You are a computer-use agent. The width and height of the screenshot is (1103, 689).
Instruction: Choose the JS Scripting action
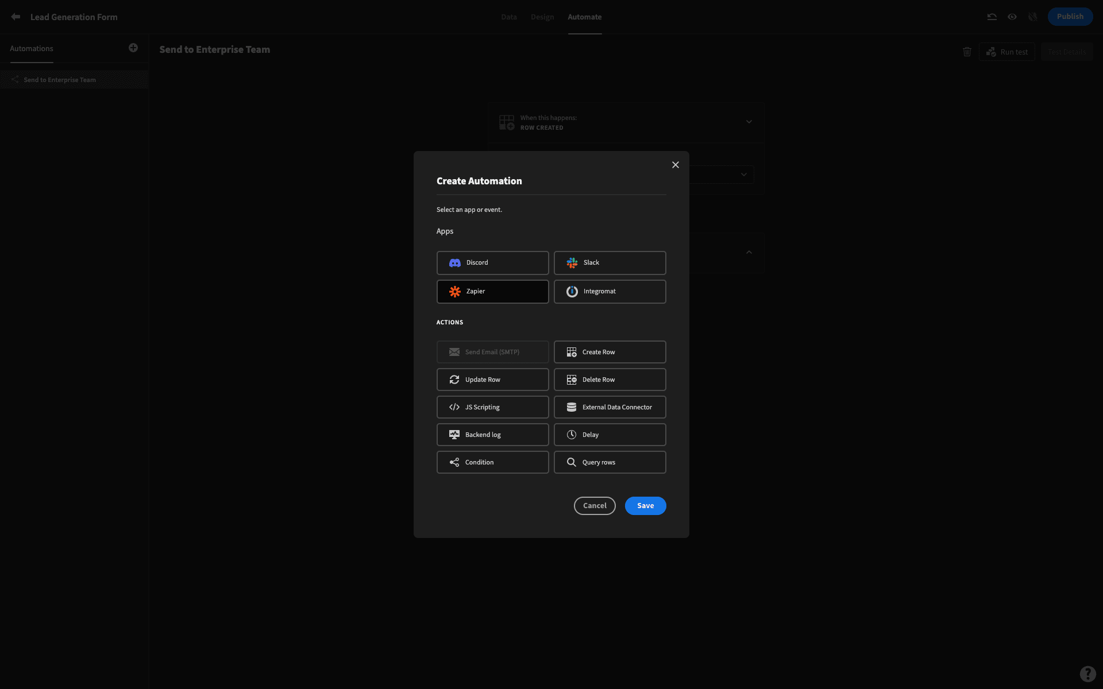coord(492,407)
